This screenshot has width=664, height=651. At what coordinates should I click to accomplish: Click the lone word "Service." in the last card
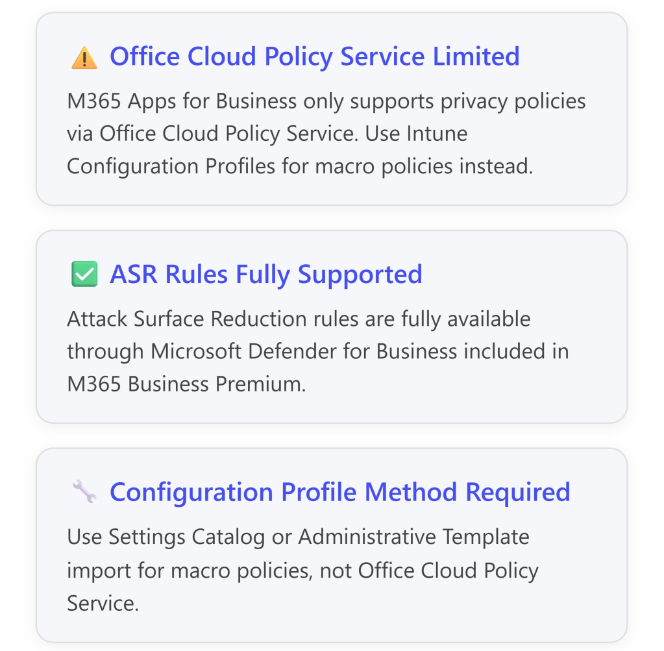pyautogui.click(x=103, y=603)
